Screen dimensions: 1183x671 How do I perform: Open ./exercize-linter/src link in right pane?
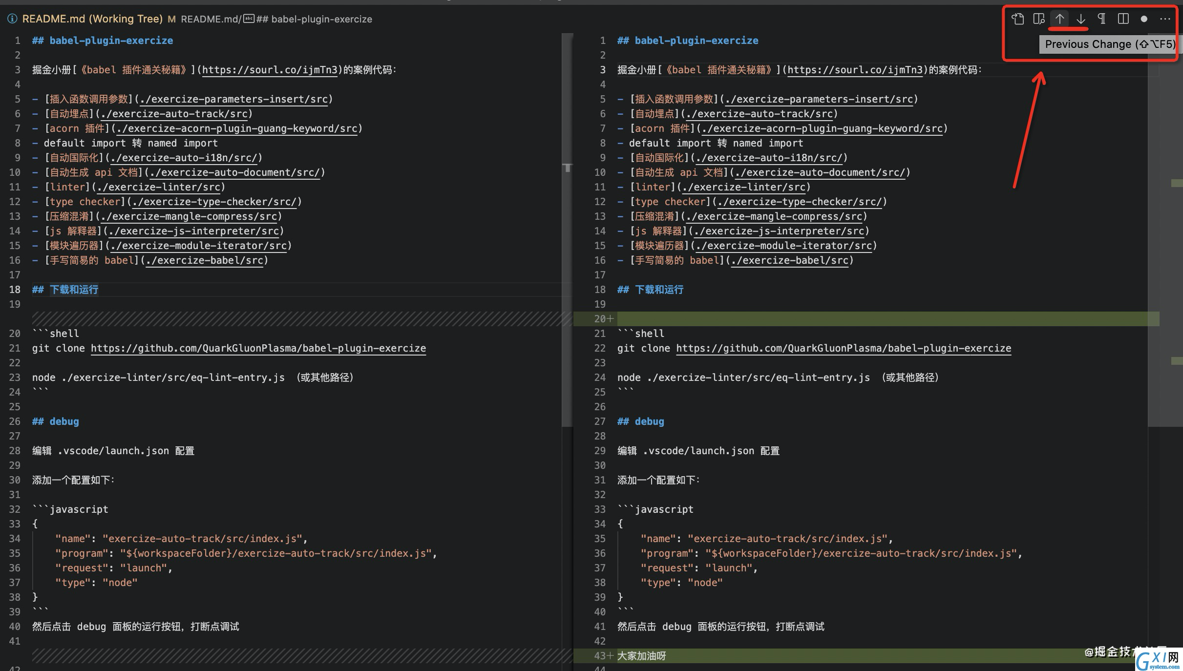[744, 187]
